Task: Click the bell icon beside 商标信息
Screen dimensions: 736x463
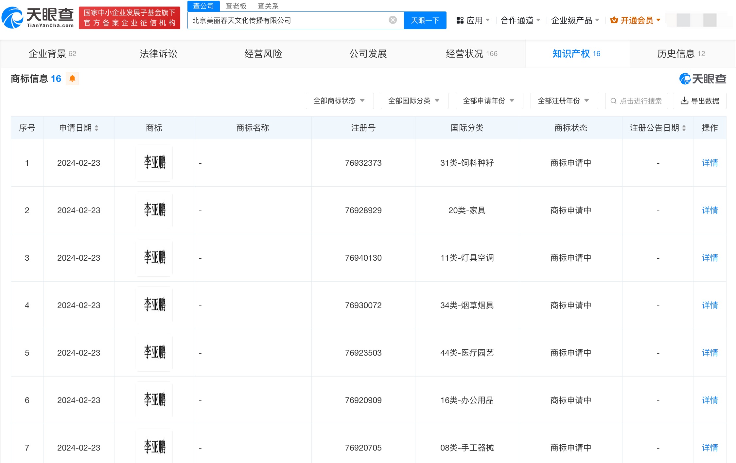Action: [x=73, y=79]
